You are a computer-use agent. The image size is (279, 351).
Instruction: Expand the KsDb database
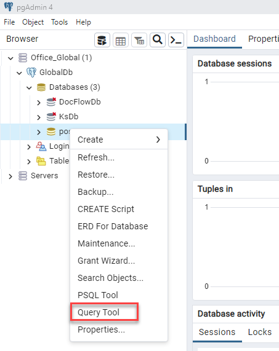click(39, 117)
